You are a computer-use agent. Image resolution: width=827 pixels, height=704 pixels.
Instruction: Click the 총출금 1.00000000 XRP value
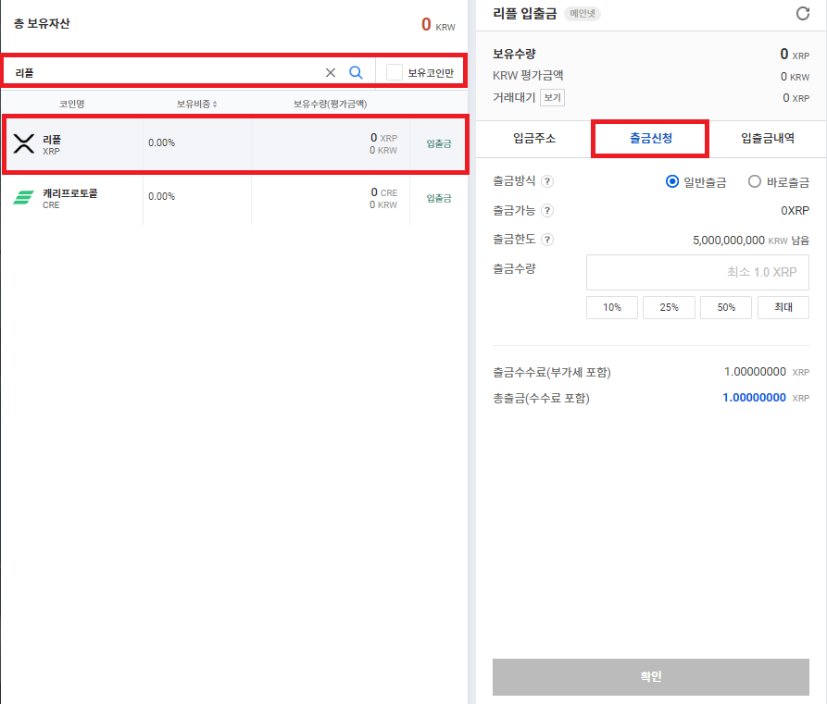(766, 398)
